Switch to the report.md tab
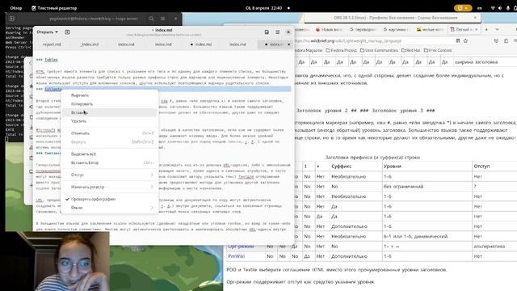The height and width of the screenshot is (291, 517). (x=52, y=44)
